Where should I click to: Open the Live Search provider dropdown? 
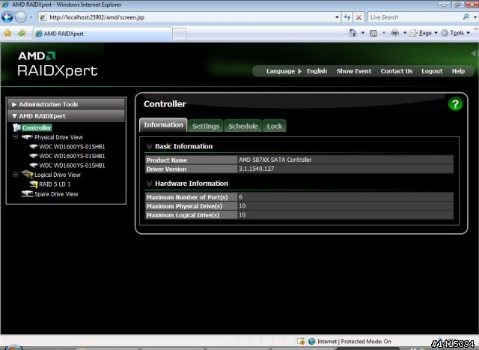475,17
